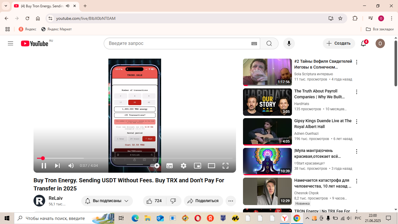Image resolution: width=398 pixels, height=224 pixels.
Task: Go back to previous page
Action: [x=6, y=18]
